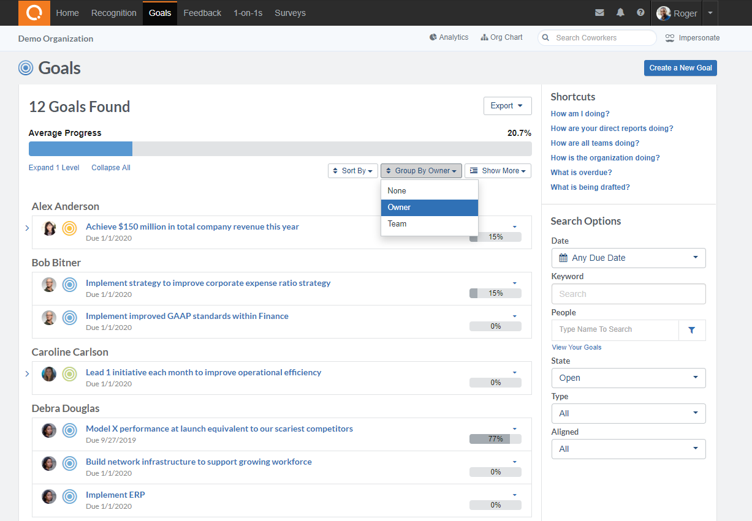Image resolution: width=752 pixels, height=521 pixels.
Task: Open the State dropdown showing Open
Action: point(628,378)
